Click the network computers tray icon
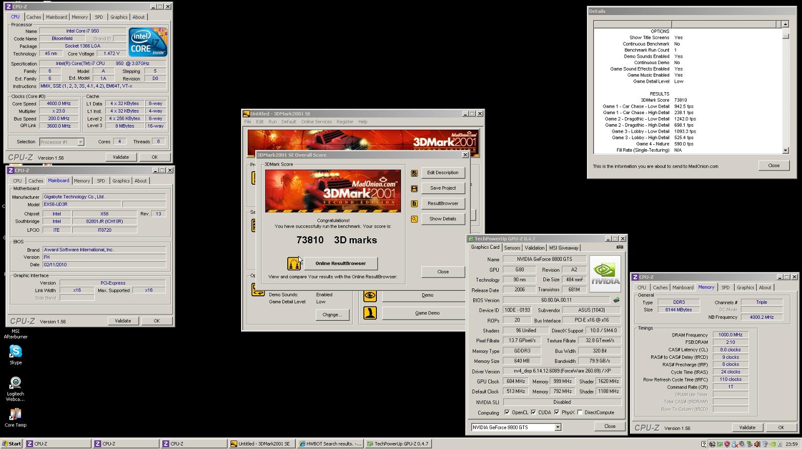The height and width of the screenshot is (450, 802). [x=765, y=444]
